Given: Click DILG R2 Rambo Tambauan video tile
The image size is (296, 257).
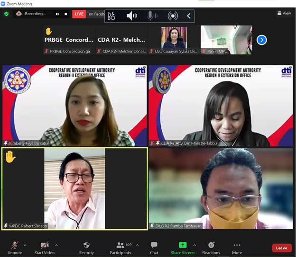Looking at the screenshot, I should (221, 188).
